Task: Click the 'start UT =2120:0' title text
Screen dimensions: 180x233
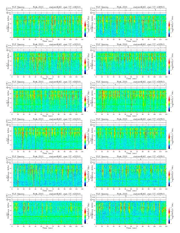Action: click(x=72, y=119)
